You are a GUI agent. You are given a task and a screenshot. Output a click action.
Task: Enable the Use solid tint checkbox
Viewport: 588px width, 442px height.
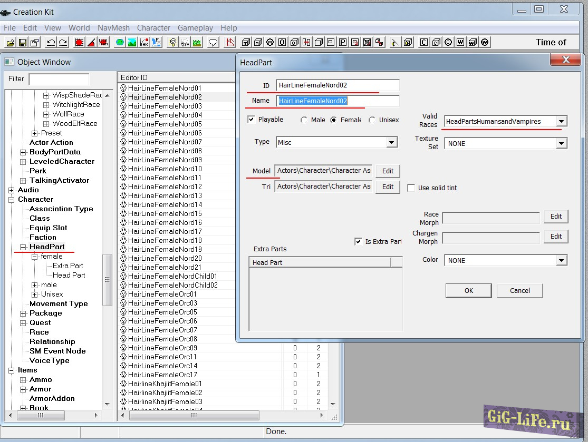(411, 188)
